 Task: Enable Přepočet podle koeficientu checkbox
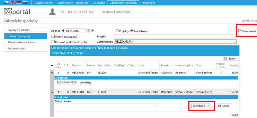pos(53,42)
